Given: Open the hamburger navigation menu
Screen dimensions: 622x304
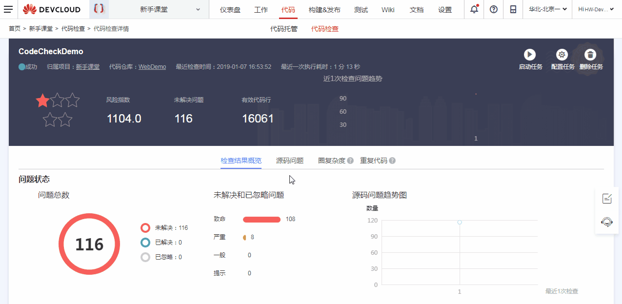Looking at the screenshot, I should pyautogui.click(x=8, y=9).
